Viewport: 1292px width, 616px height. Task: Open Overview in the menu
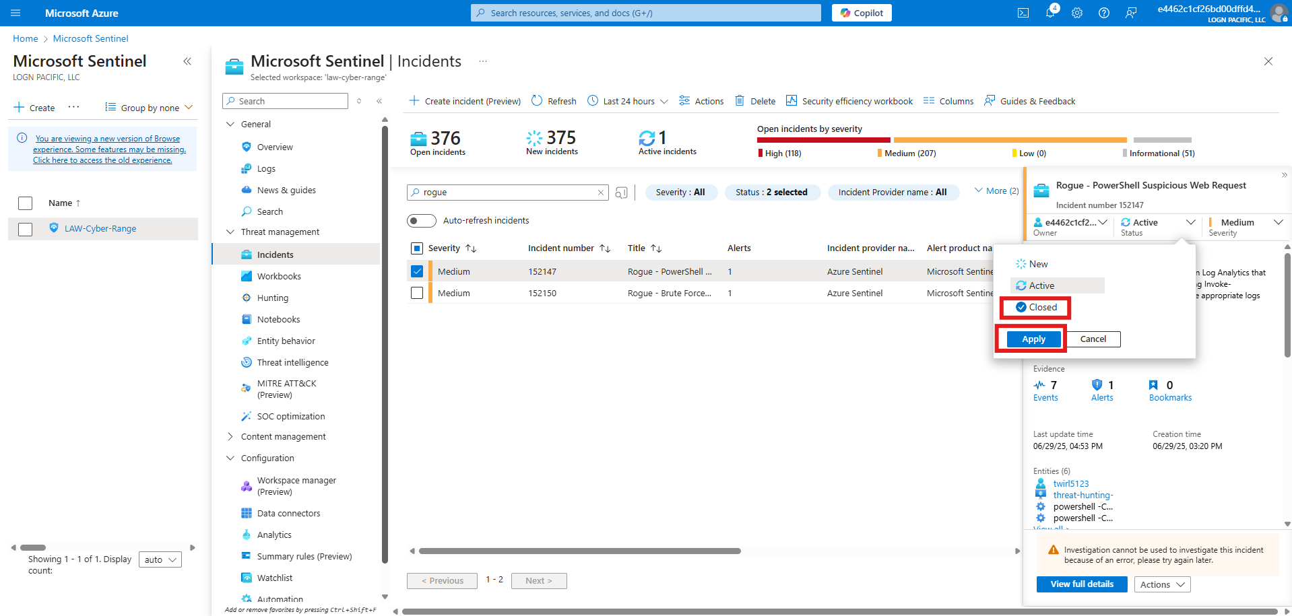click(275, 147)
